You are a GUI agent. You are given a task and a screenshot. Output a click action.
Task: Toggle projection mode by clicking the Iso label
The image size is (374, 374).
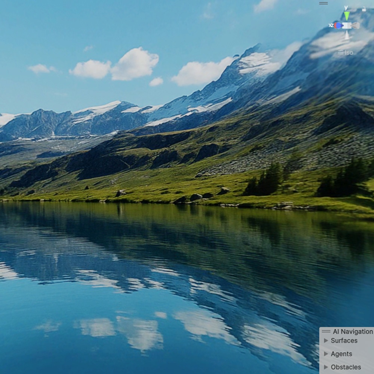(350, 52)
